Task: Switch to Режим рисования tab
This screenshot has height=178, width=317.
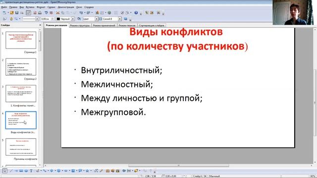Action: (x=56, y=25)
